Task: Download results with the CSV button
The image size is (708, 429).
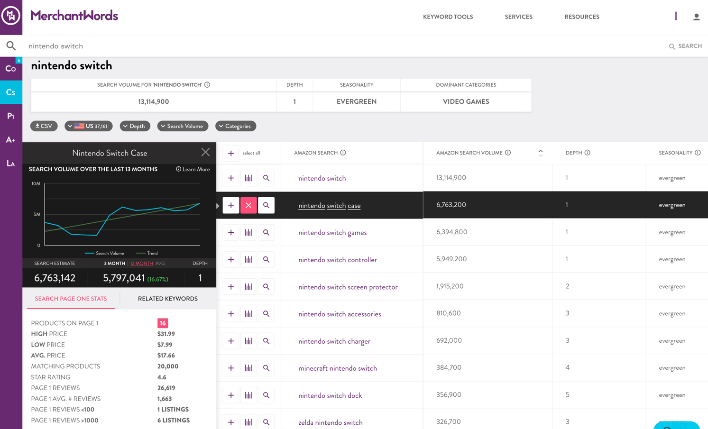Action: click(x=44, y=126)
